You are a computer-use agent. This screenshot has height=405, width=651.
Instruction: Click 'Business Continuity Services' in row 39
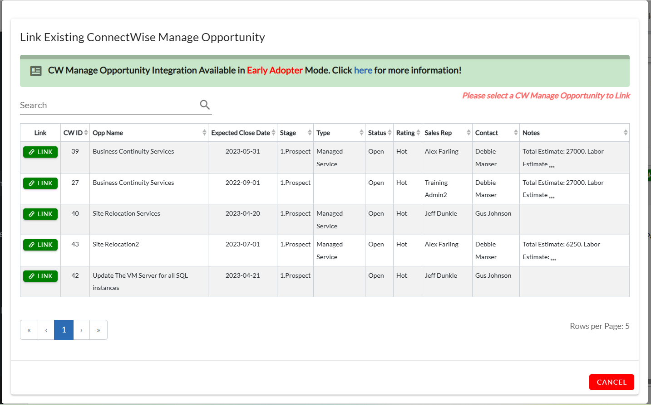pyautogui.click(x=133, y=151)
